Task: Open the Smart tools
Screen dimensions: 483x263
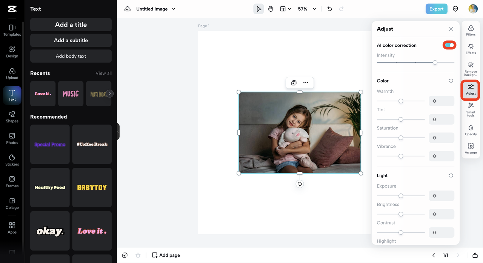Action: click(x=471, y=110)
